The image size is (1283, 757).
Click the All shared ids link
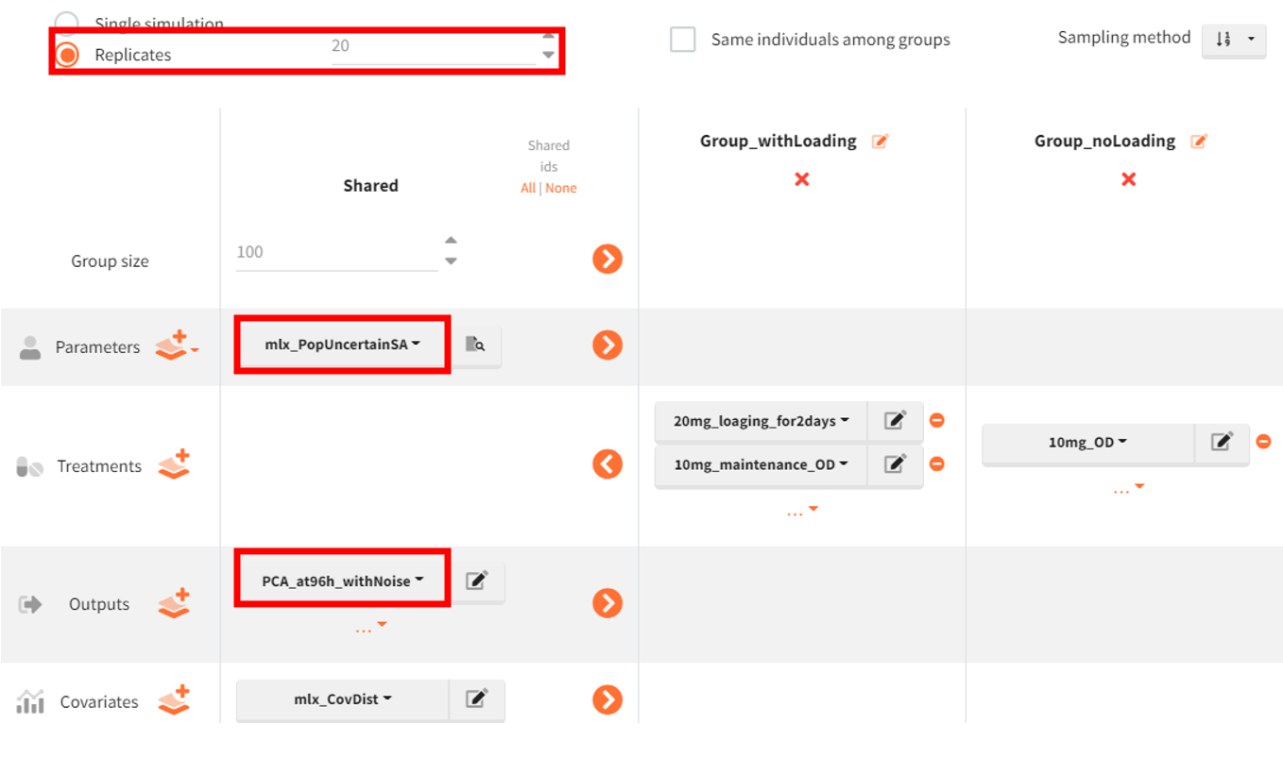(528, 188)
